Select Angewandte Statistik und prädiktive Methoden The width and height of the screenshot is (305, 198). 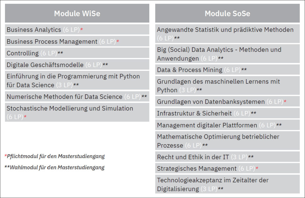[x=227, y=33]
